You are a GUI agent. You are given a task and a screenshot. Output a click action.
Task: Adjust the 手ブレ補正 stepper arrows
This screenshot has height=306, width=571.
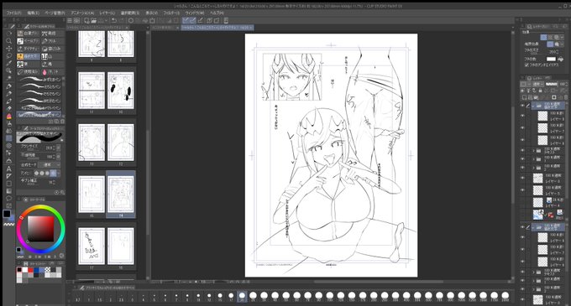[x=55, y=182]
